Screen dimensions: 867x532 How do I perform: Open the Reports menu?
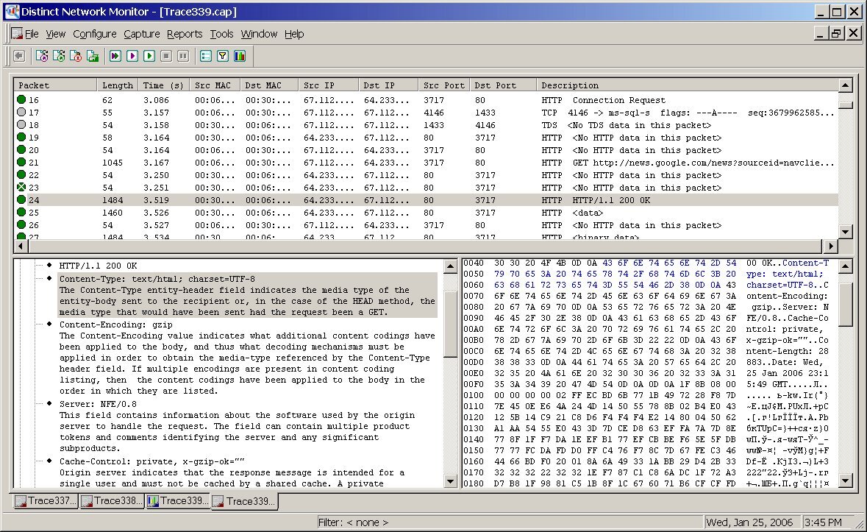coord(184,34)
